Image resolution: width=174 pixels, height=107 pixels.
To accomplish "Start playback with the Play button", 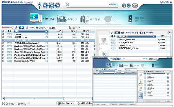I will 52,5.
